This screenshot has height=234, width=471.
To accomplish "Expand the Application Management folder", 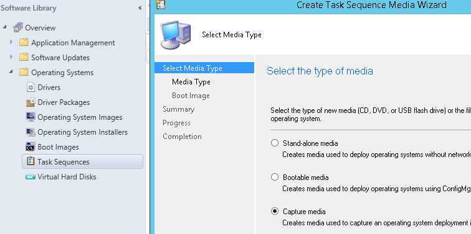I will click(x=11, y=42).
